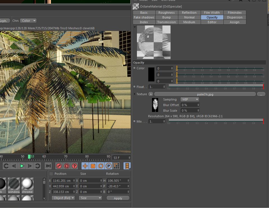The height and width of the screenshot is (208, 269).
Task: Click the Apply button
Action: pos(118,198)
